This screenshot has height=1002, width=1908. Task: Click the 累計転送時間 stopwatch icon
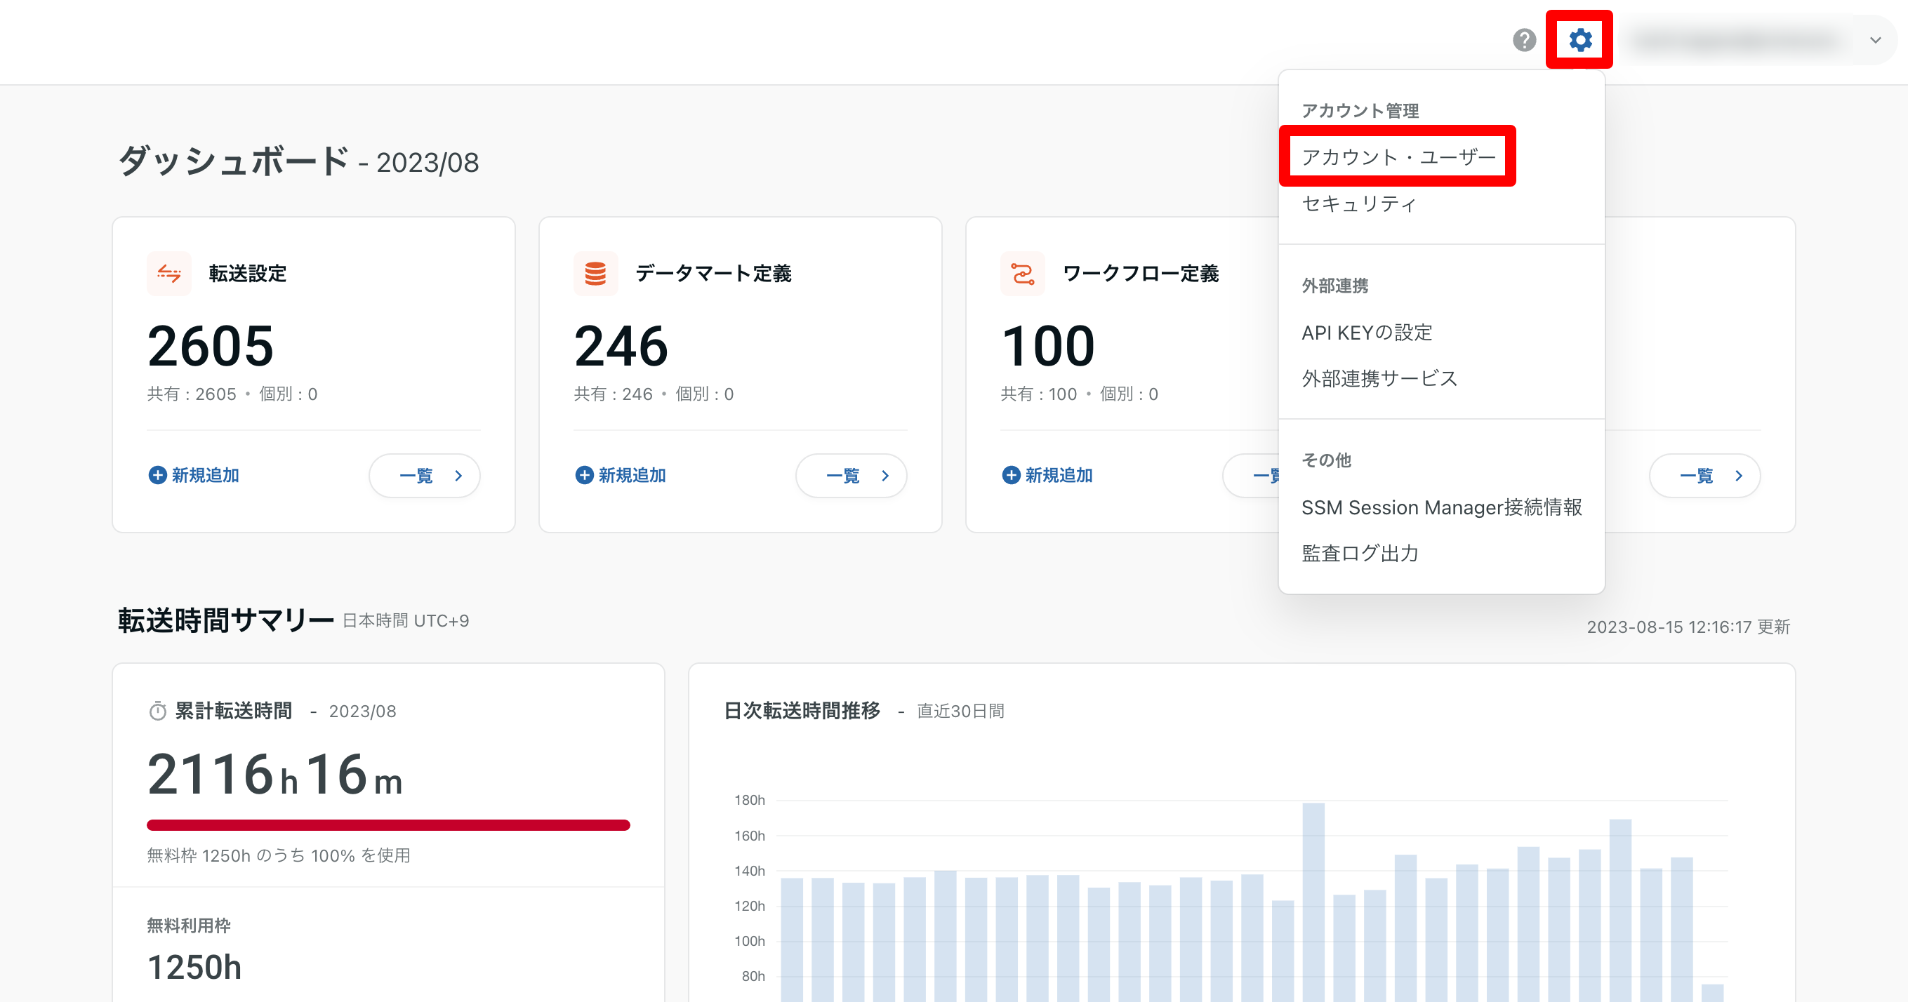(x=158, y=711)
